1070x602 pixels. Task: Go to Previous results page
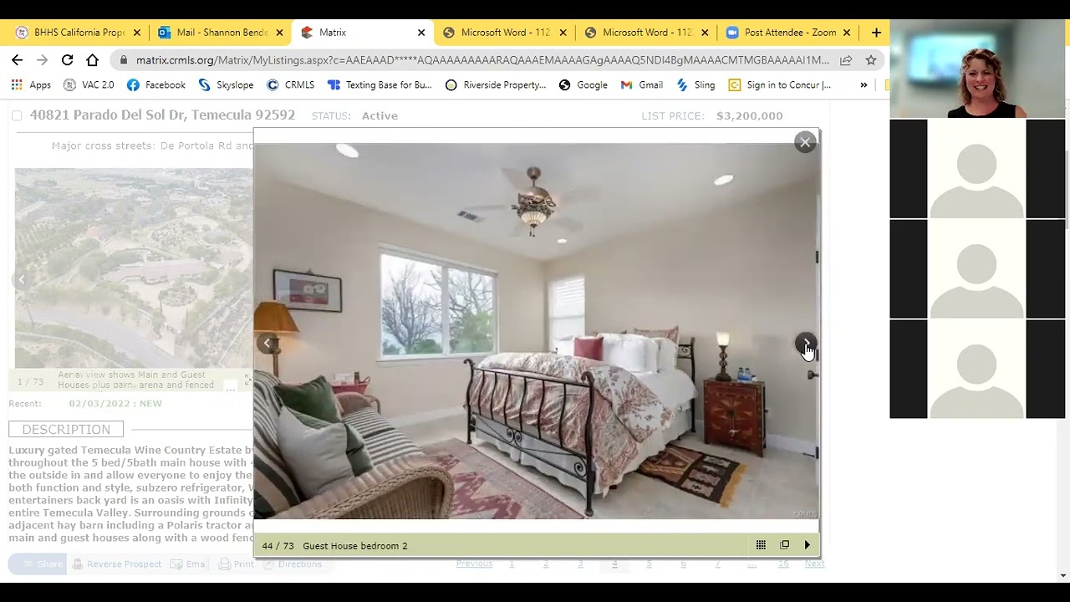click(474, 564)
